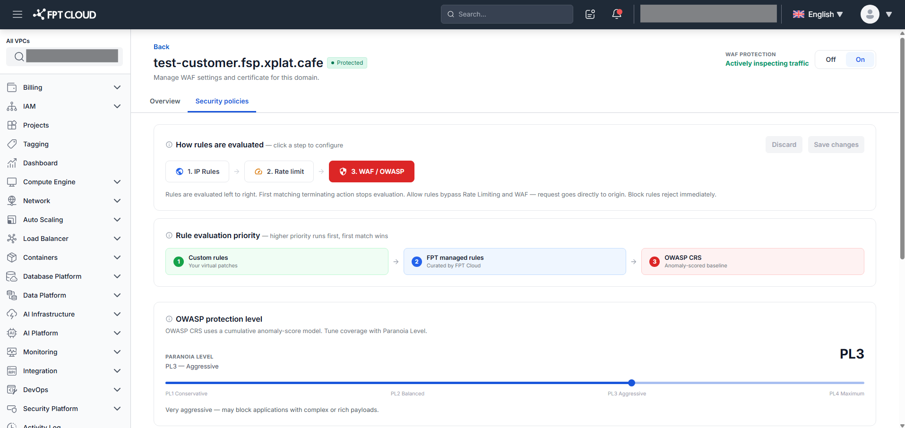The width and height of the screenshot is (905, 428).
Task: Select the Security policies tab
Action: [x=222, y=101]
